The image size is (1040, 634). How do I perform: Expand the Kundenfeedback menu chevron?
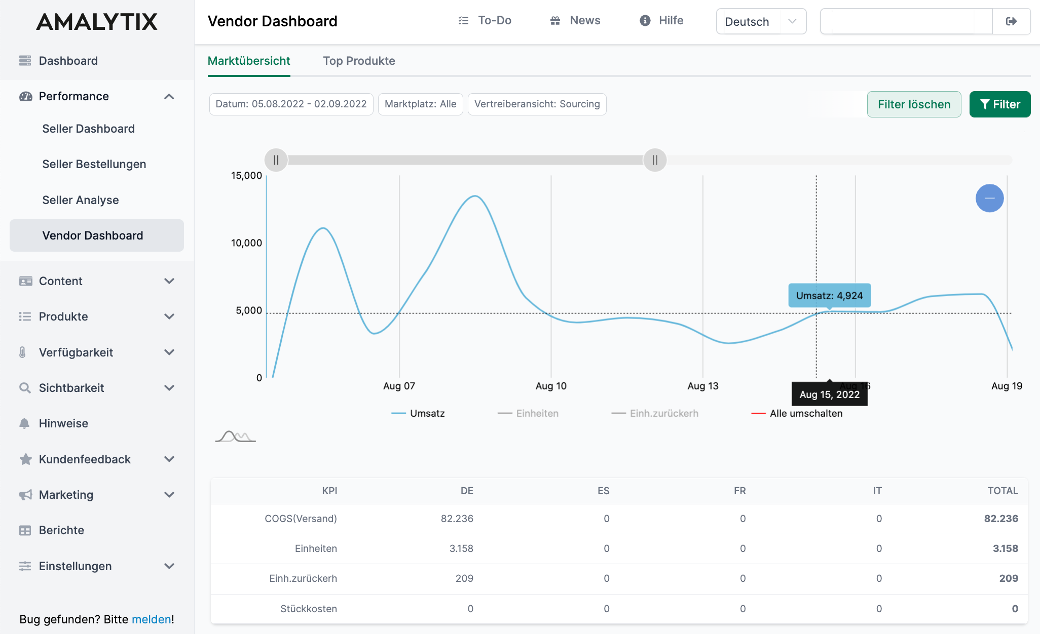[x=169, y=459]
